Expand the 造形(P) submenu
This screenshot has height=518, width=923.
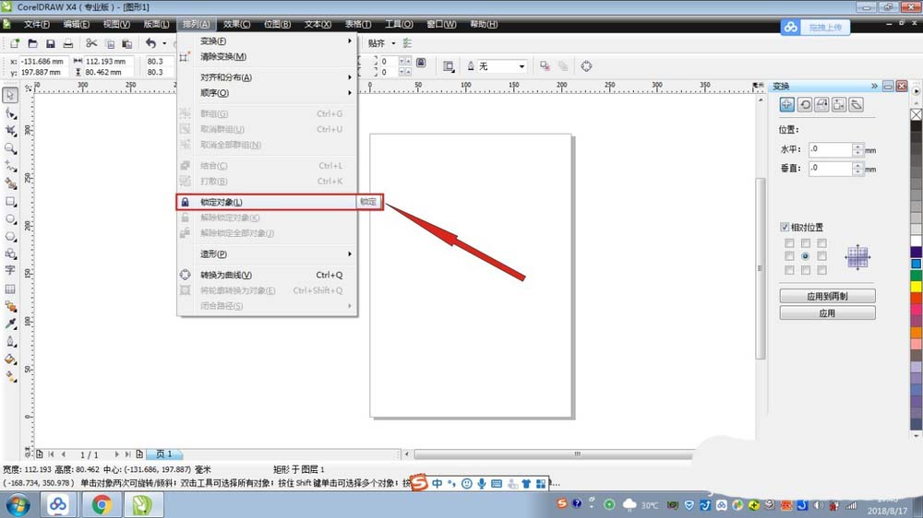[268, 254]
